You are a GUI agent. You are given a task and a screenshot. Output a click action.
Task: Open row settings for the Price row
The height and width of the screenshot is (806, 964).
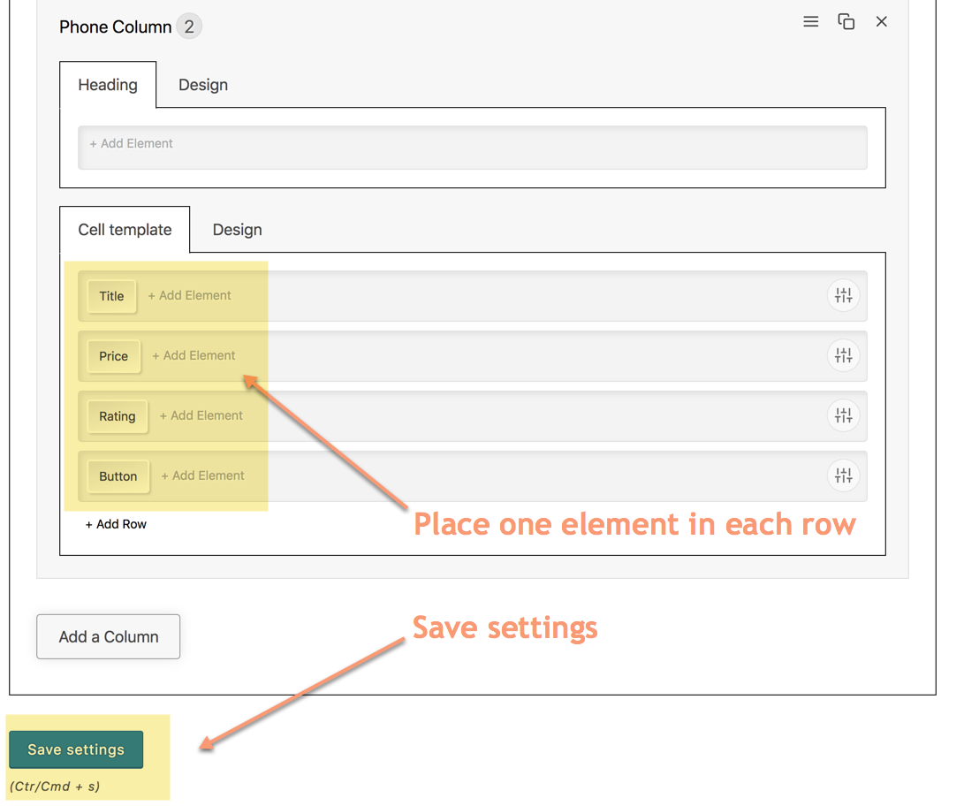(x=843, y=356)
